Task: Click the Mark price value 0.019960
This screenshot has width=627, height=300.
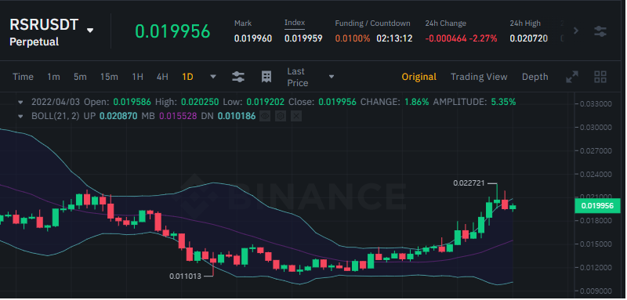Action: (253, 38)
